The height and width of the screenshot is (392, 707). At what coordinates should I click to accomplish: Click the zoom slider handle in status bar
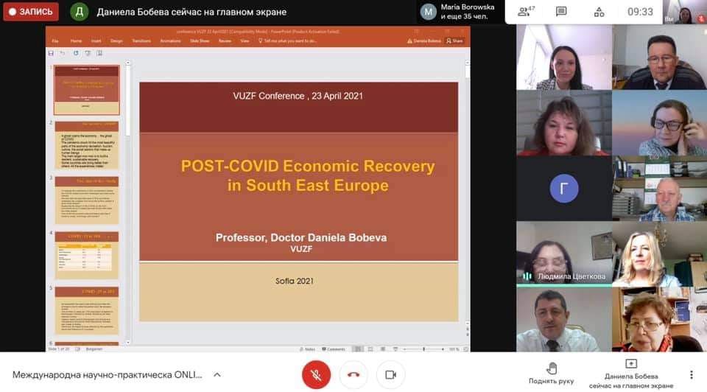pos(424,349)
